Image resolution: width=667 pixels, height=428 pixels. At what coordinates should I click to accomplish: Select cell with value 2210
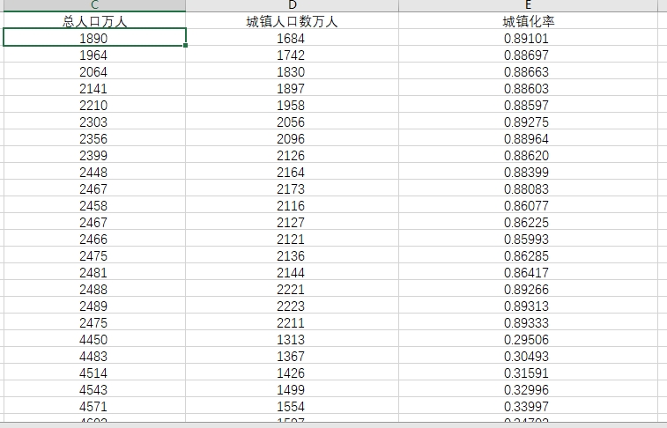(x=94, y=105)
